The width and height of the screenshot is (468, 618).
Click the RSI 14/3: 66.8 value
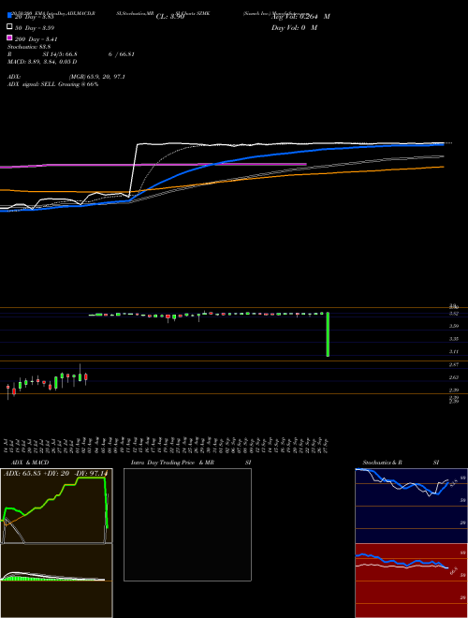[x=60, y=54]
